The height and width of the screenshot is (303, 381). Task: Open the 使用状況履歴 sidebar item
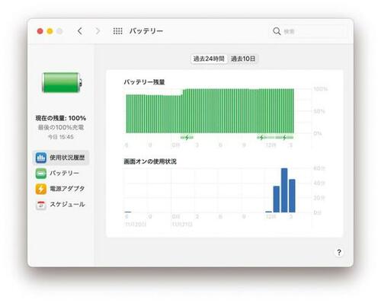[x=61, y=158]
